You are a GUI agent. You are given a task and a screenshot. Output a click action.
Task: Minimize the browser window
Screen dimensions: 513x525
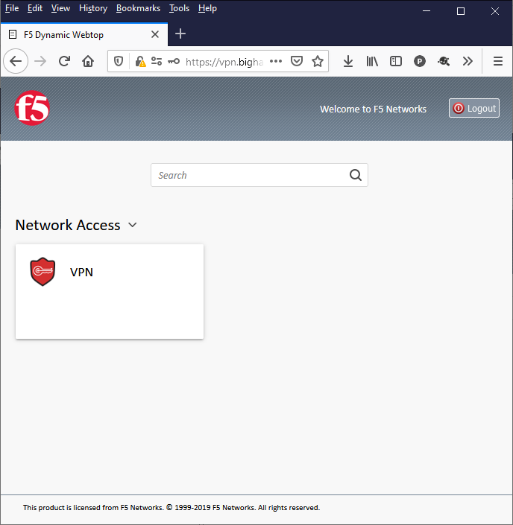click(427, 11)
